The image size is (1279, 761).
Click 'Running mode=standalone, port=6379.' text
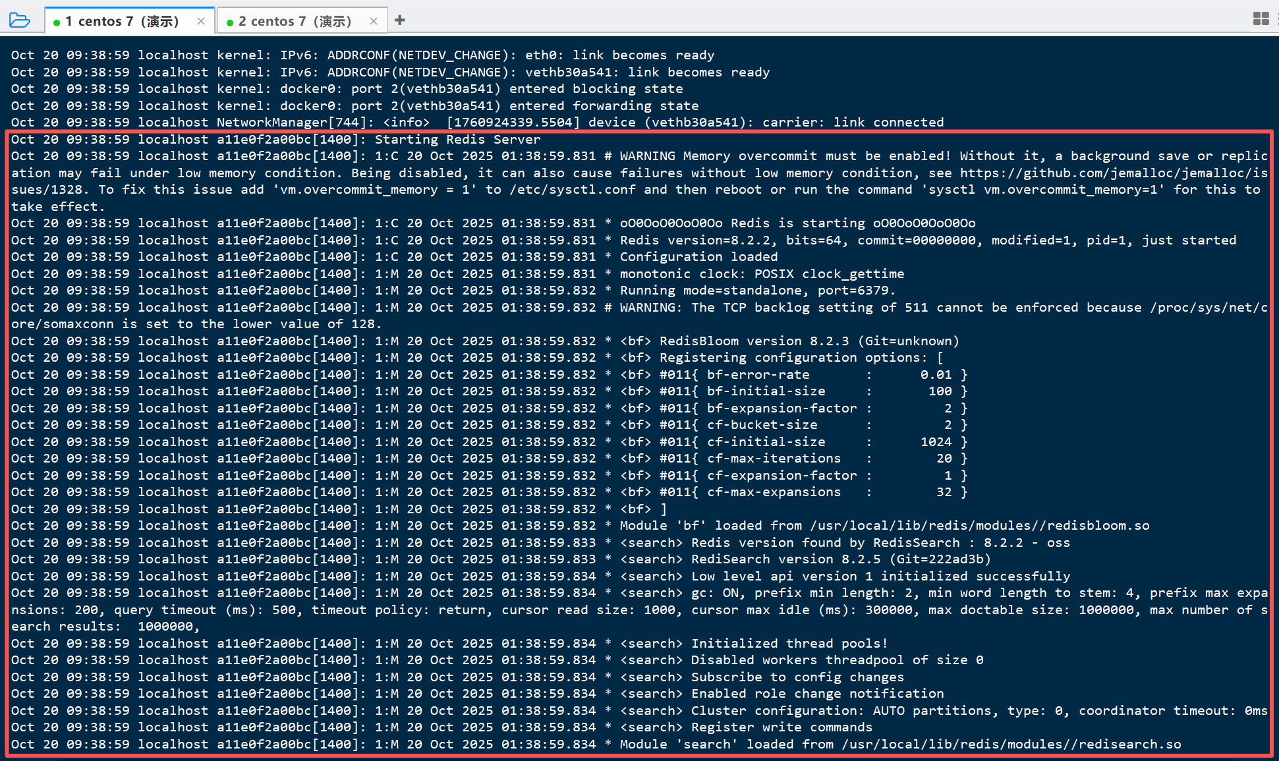[758, 291]
